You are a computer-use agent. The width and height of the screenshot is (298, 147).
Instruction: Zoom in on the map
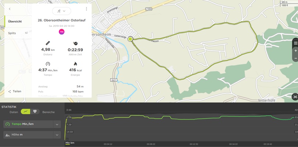tap(295, 51)
